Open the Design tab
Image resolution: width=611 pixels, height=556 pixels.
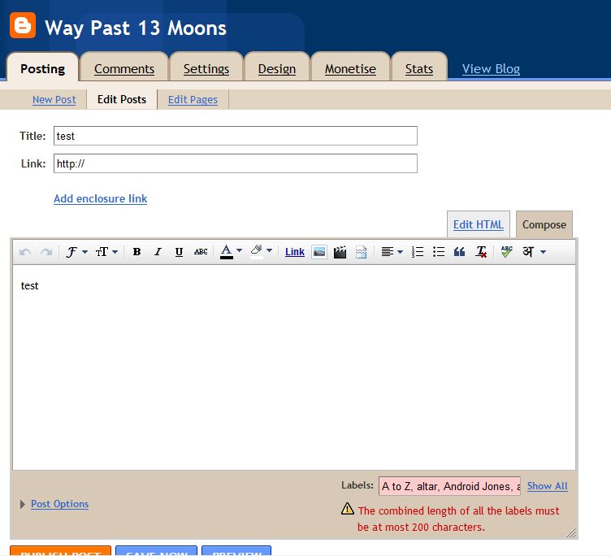coord(277,68)
